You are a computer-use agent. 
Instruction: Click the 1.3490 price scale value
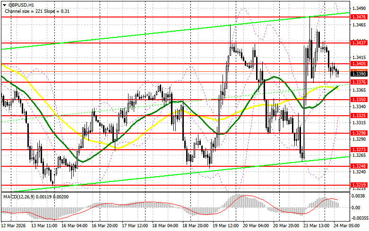(x=359, y=9)
